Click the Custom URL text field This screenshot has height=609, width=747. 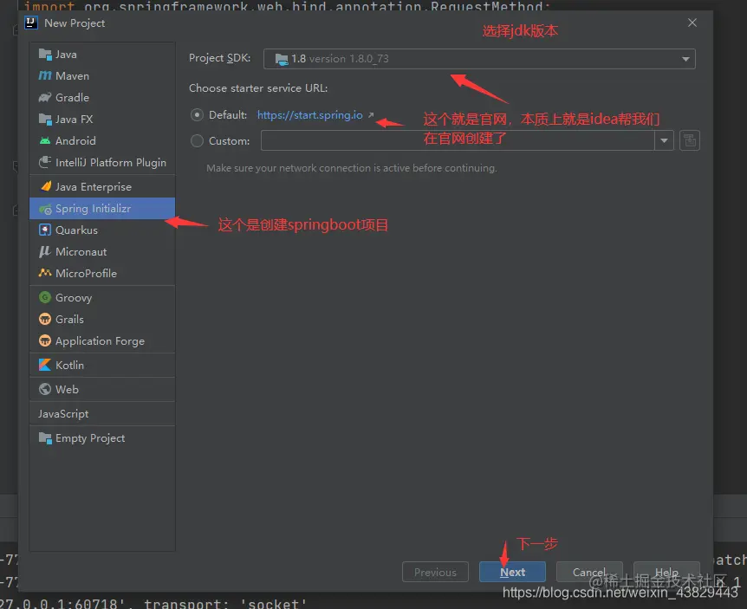tap(458, 140)
